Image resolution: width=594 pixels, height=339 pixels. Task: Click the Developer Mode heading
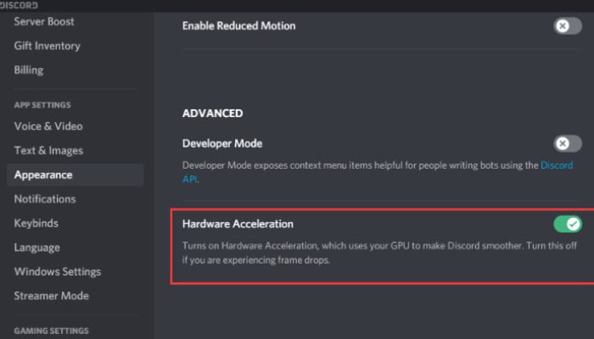[x=222, y=143]
